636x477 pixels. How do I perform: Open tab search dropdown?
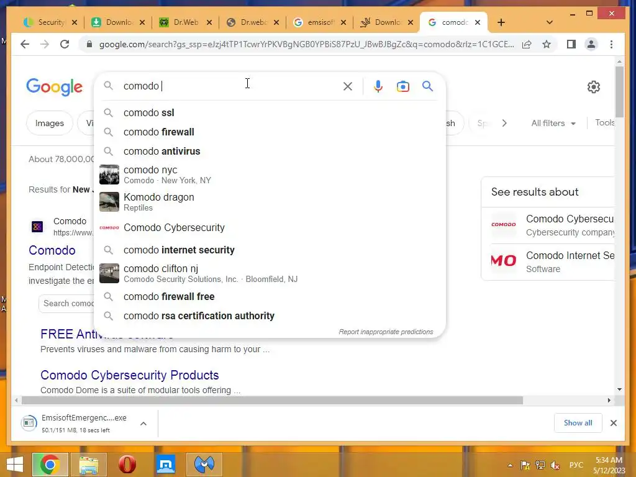549,22
